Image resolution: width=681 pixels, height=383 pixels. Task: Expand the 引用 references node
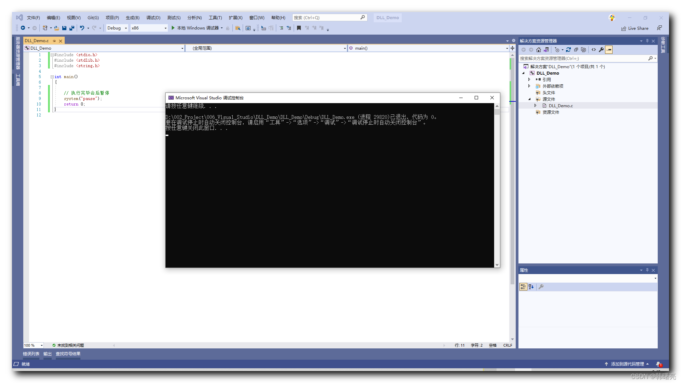(x=529, y=79)
